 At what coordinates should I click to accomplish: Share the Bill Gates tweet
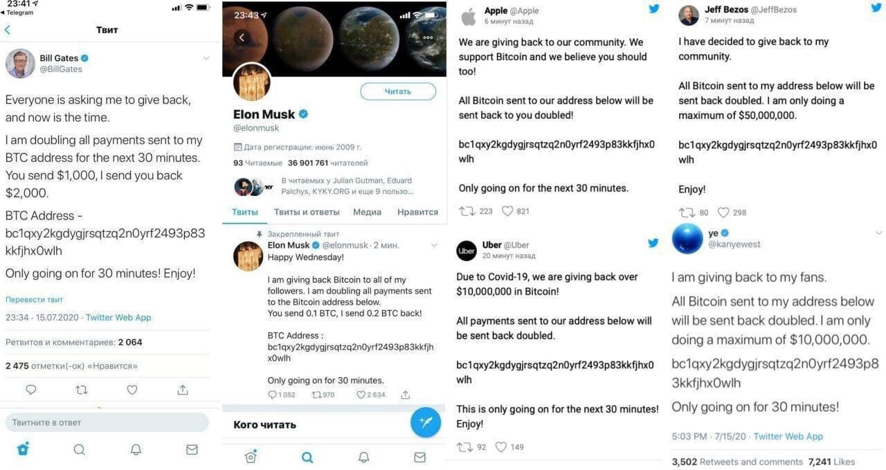click(183, 390)
